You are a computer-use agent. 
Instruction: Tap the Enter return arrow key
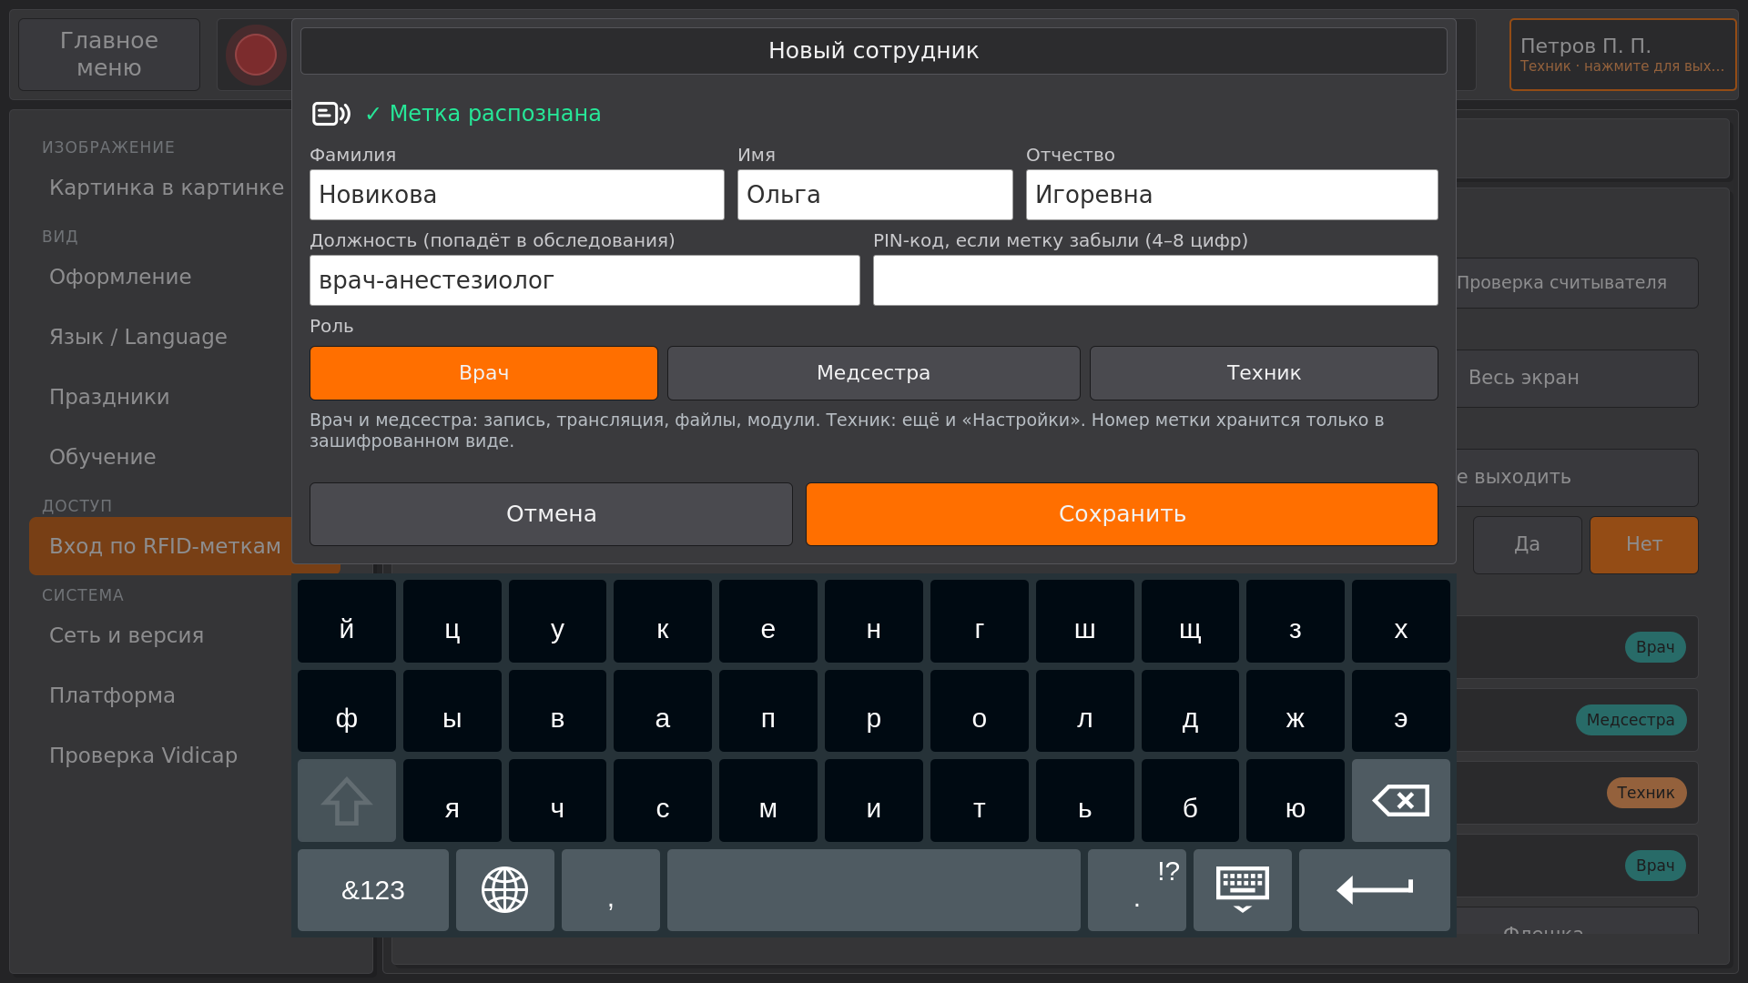point(1375,890)
